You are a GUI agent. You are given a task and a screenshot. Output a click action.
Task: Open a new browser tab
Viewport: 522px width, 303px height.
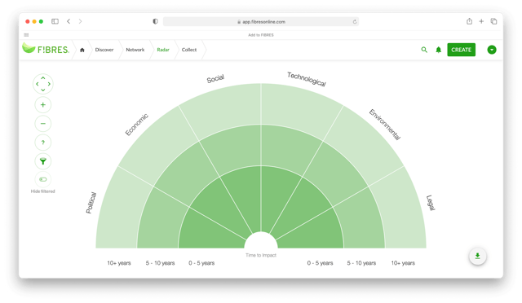point(481,21)
